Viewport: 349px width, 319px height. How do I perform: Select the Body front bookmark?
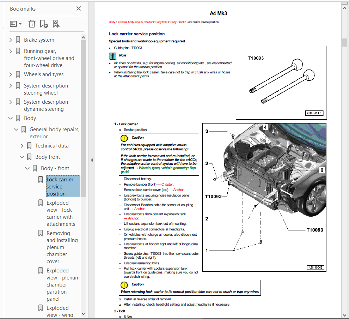(48, 157)
